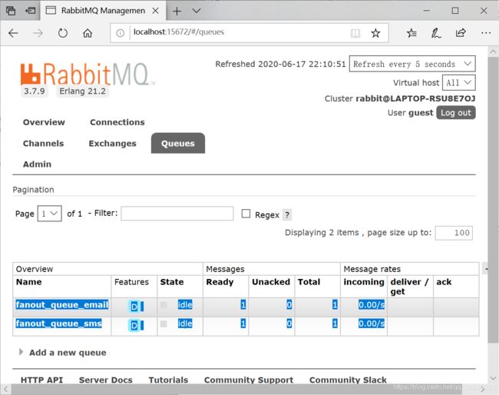Click the browser Forward arrow

coord(38,33)
